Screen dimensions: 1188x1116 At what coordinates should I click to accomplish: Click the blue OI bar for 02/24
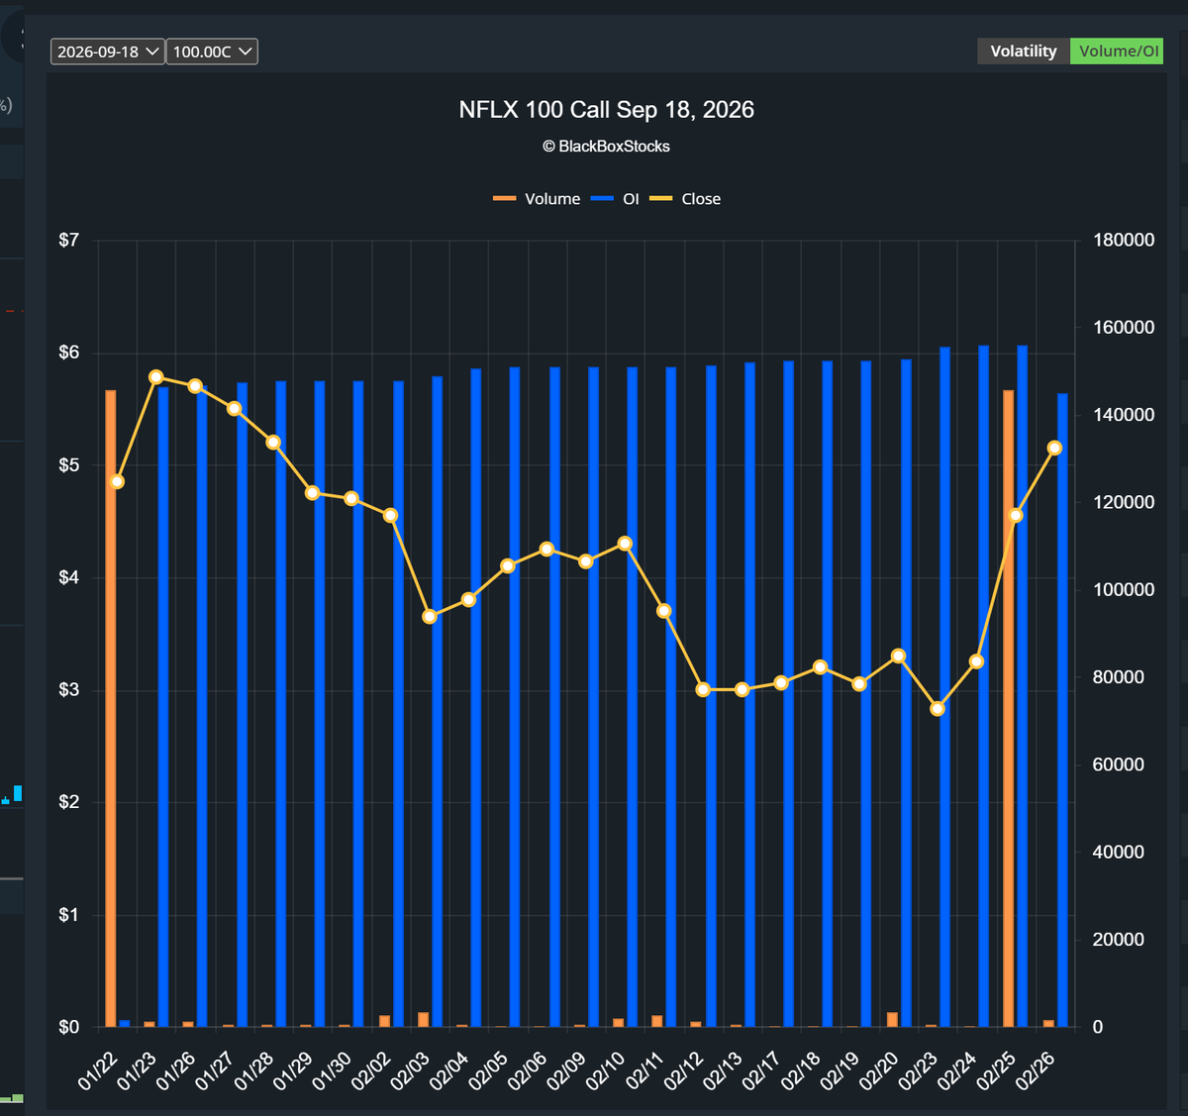(984, 686)
